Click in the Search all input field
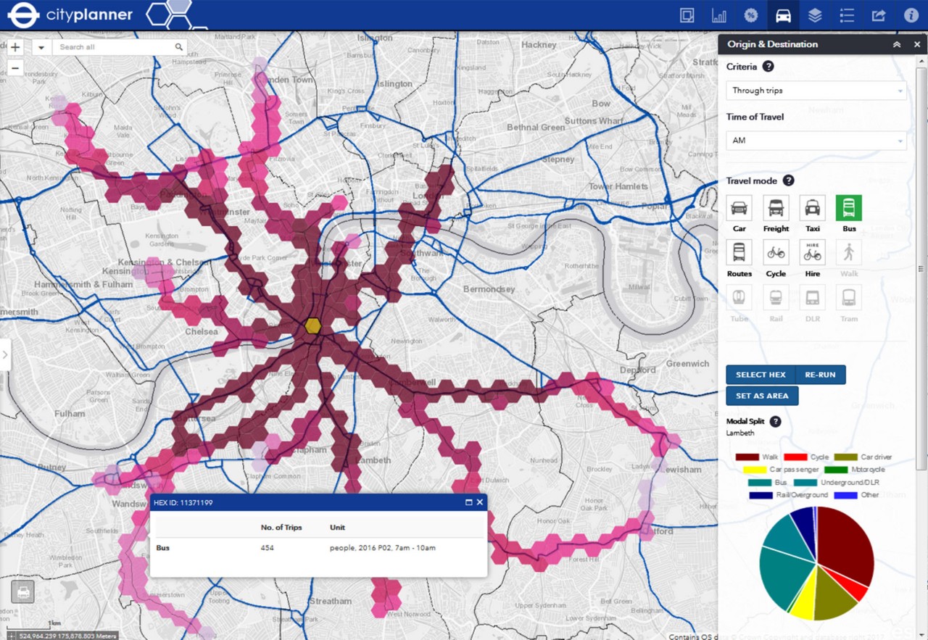Viewport: 928px width, 640px height. 115,47
